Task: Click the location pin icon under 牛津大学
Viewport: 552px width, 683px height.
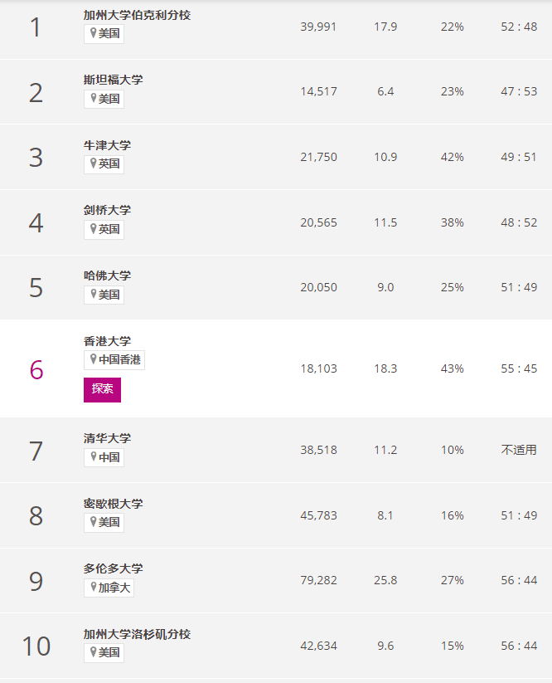Action: 93,163
